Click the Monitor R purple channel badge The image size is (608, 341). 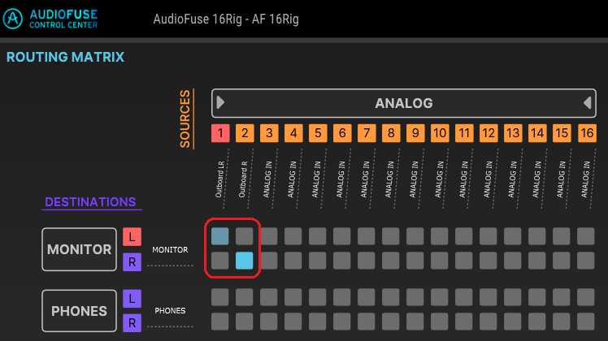[132, 262]
